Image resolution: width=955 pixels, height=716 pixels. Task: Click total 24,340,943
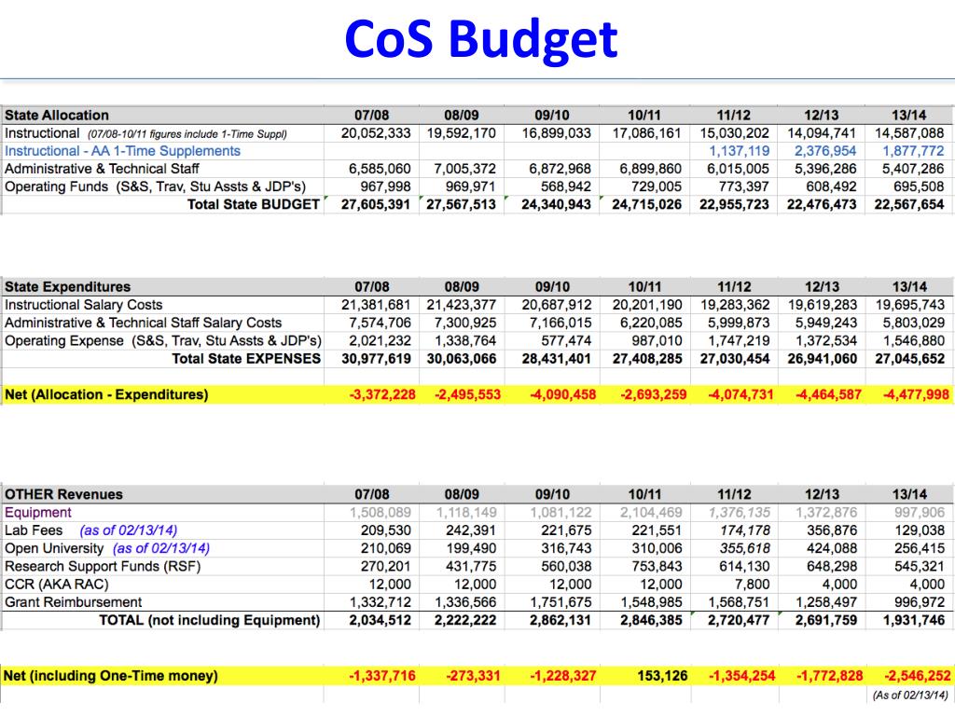point(556,204)
